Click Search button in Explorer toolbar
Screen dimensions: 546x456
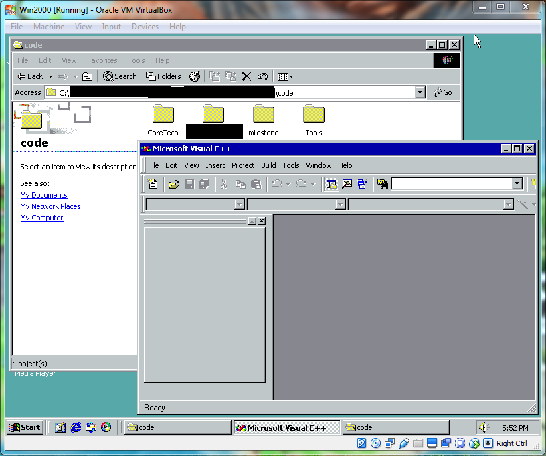120,76
